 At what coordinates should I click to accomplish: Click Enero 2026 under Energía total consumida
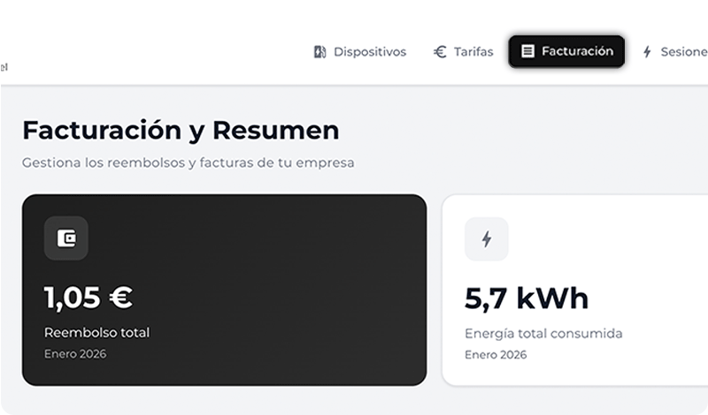(496, 355)
